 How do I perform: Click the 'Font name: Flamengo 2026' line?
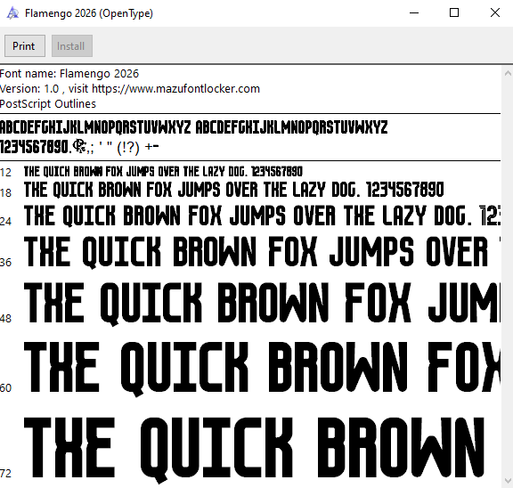[x=69, y=74]
